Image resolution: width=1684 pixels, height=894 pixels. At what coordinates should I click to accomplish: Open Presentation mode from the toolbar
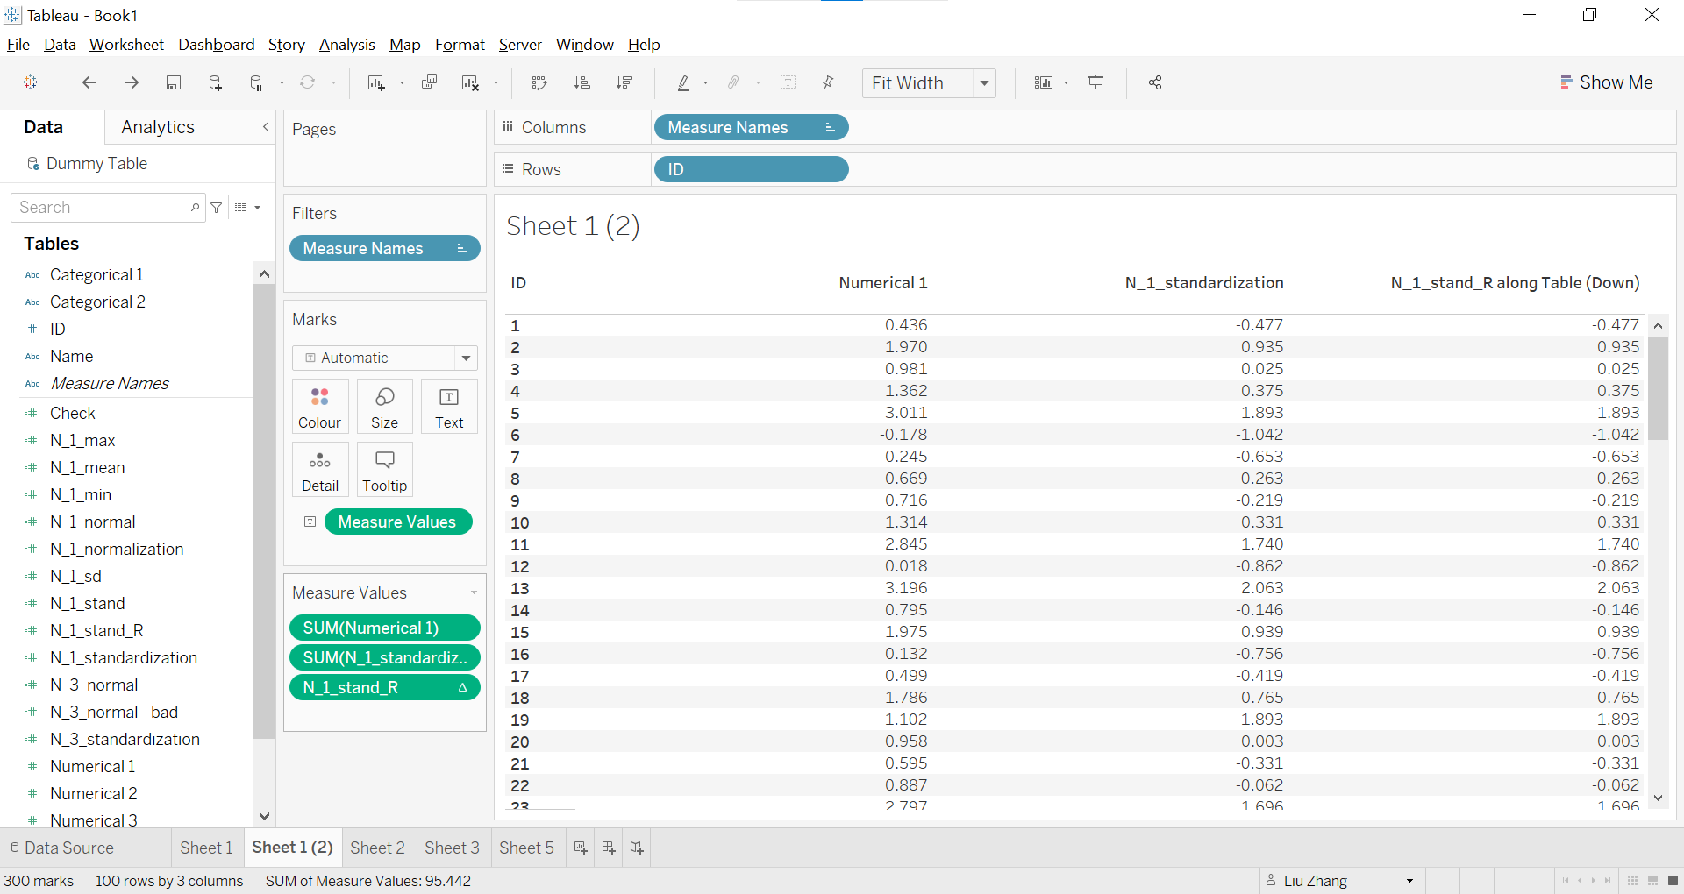[x=1095, y=82]
